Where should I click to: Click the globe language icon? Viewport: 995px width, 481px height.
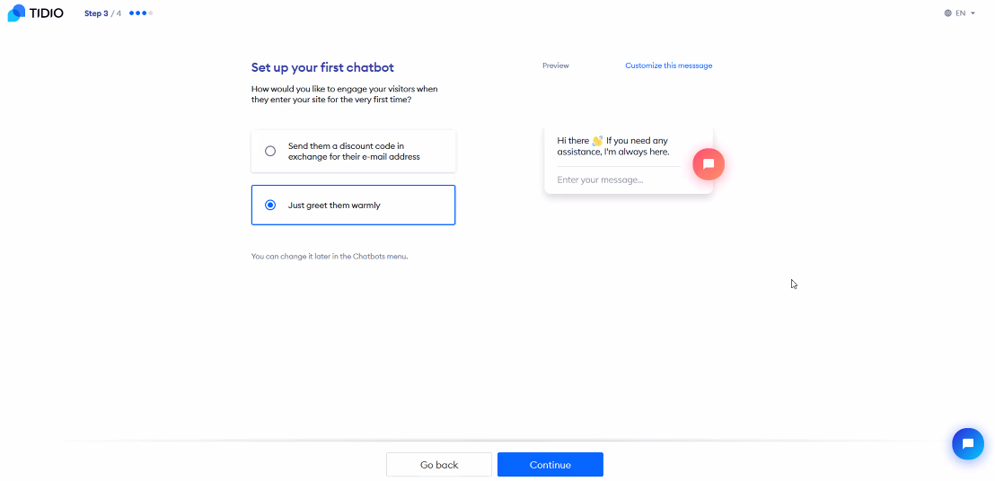948,13
